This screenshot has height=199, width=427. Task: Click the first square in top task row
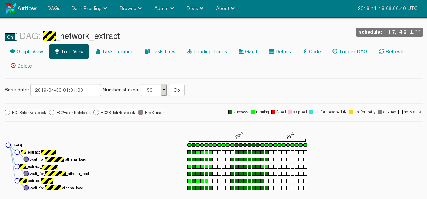189,152
